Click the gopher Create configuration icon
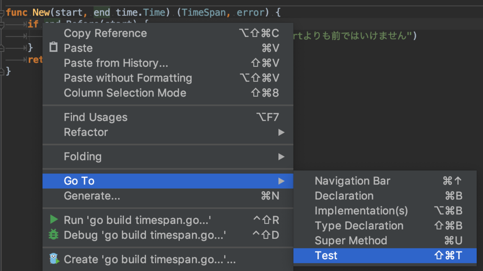483x271 pixels. pyautogui.click(x=54, y=259)
